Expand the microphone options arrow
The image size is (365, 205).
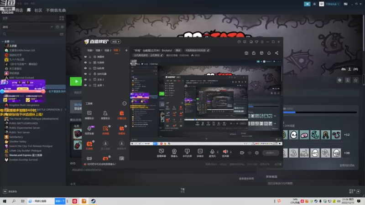pyautogui.click(x=218, y=152)
